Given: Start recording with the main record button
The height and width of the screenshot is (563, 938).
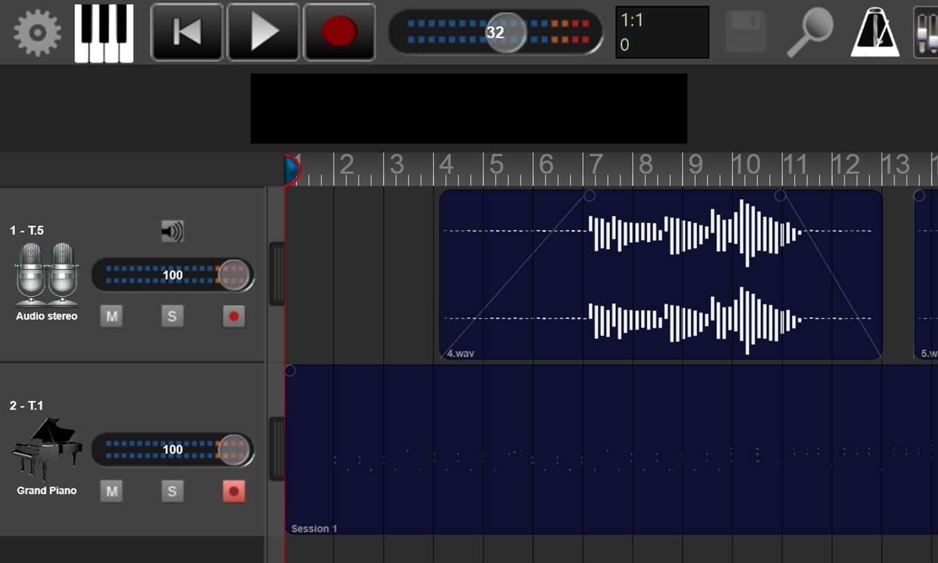Looking at the screenshot, I should [340, 32].
